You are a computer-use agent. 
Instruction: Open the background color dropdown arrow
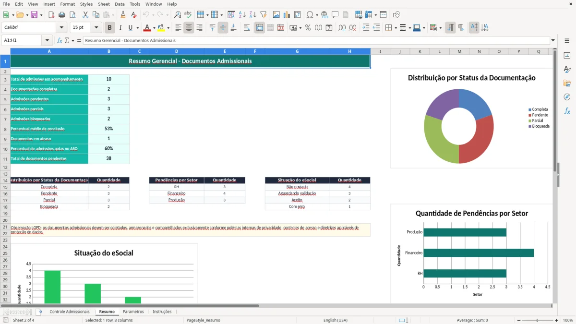coord(168,28)
